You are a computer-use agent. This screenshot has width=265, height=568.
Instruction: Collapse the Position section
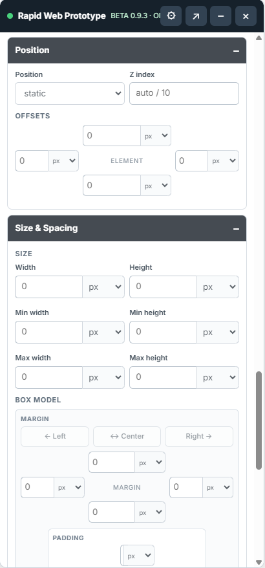236,50
